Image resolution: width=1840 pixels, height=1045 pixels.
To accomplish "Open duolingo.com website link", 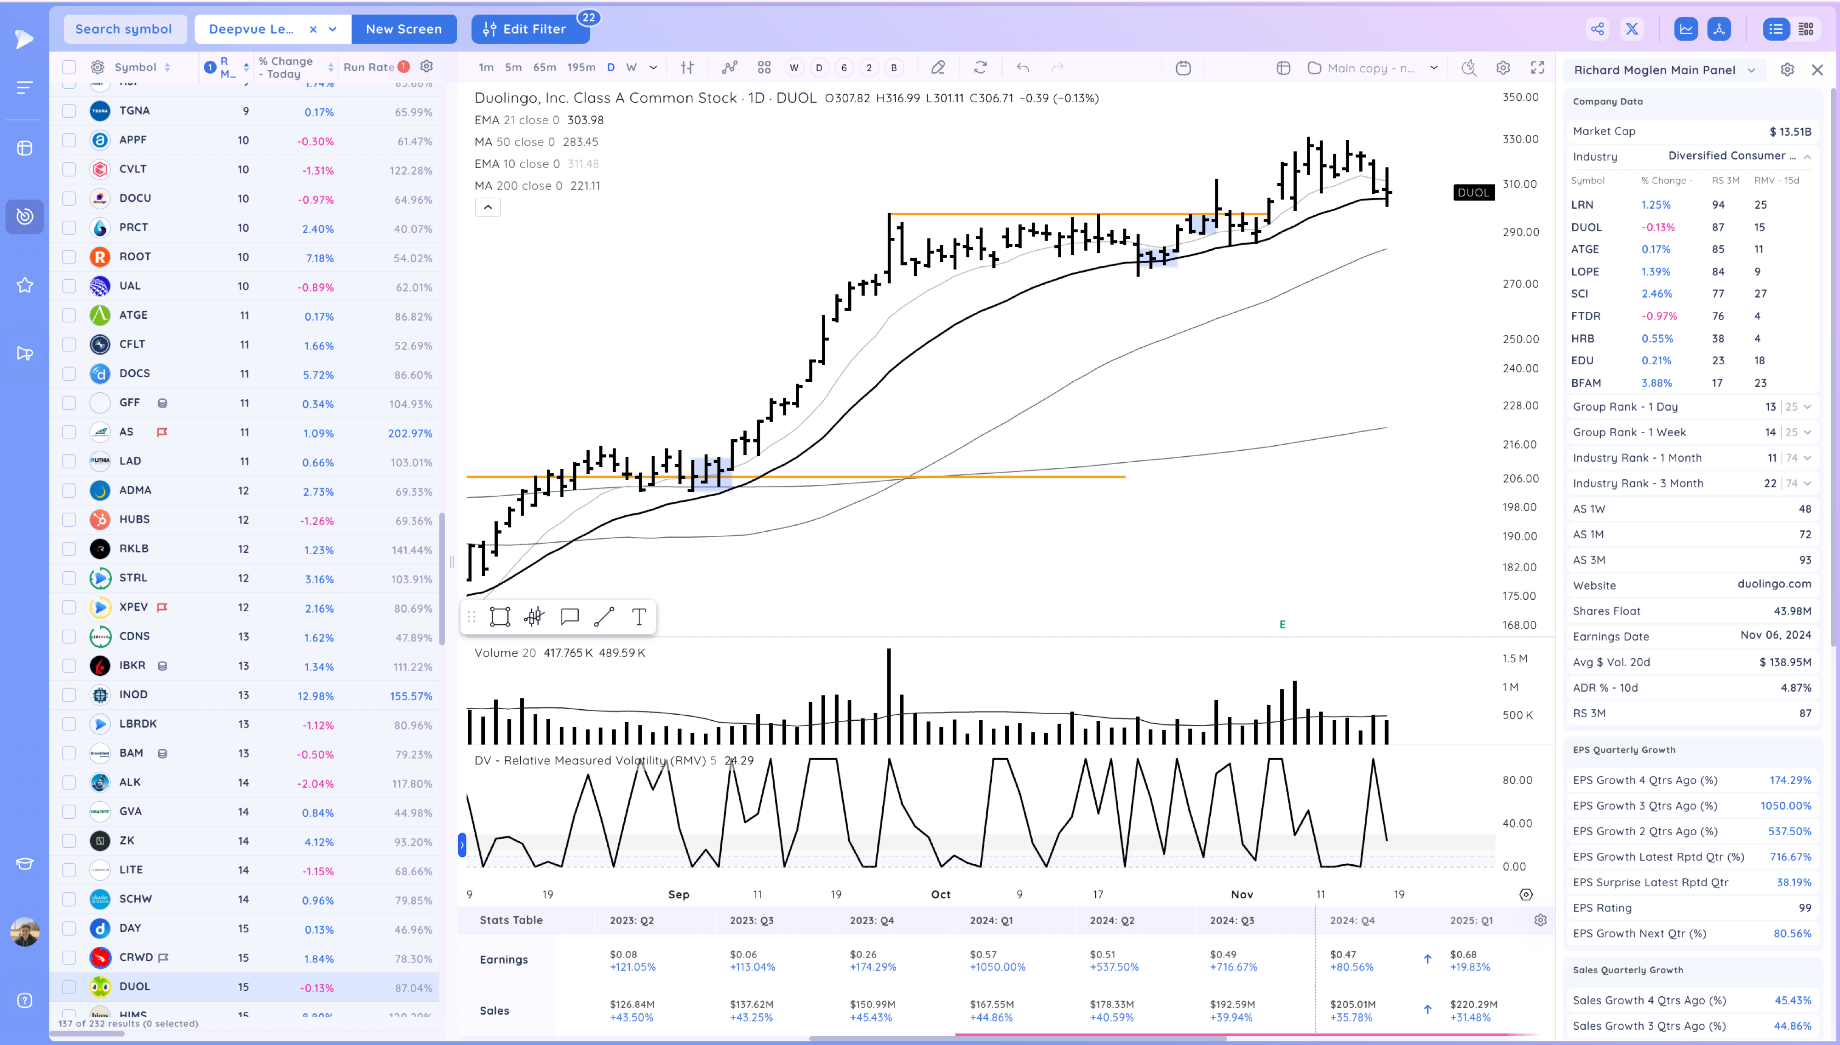I will [1774, 584].
